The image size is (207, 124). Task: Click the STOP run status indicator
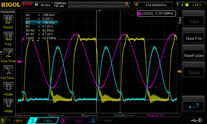pos(27,5)
